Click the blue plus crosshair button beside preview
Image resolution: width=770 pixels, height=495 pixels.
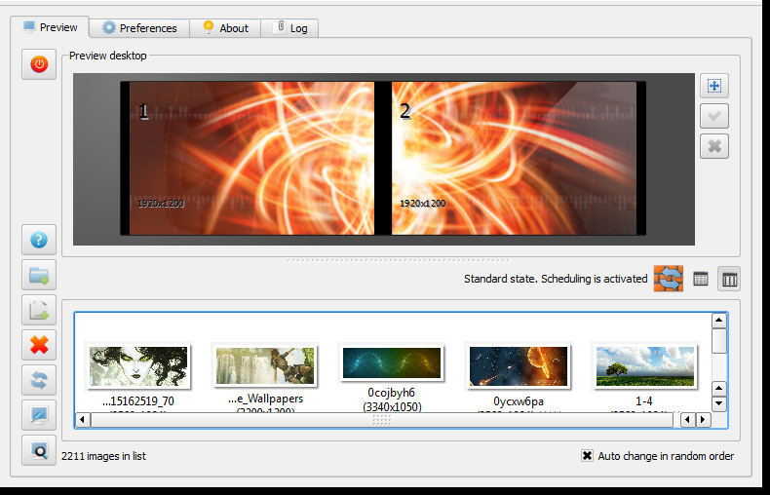pos(714,87)
